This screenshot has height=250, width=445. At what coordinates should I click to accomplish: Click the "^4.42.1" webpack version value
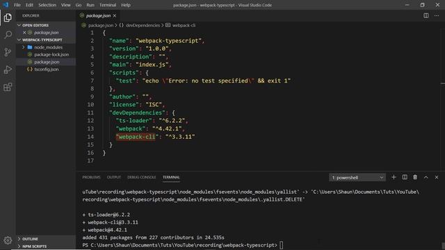167,128
